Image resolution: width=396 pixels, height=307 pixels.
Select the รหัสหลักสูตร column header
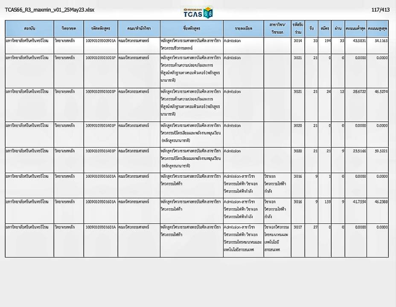pos(100,29)
